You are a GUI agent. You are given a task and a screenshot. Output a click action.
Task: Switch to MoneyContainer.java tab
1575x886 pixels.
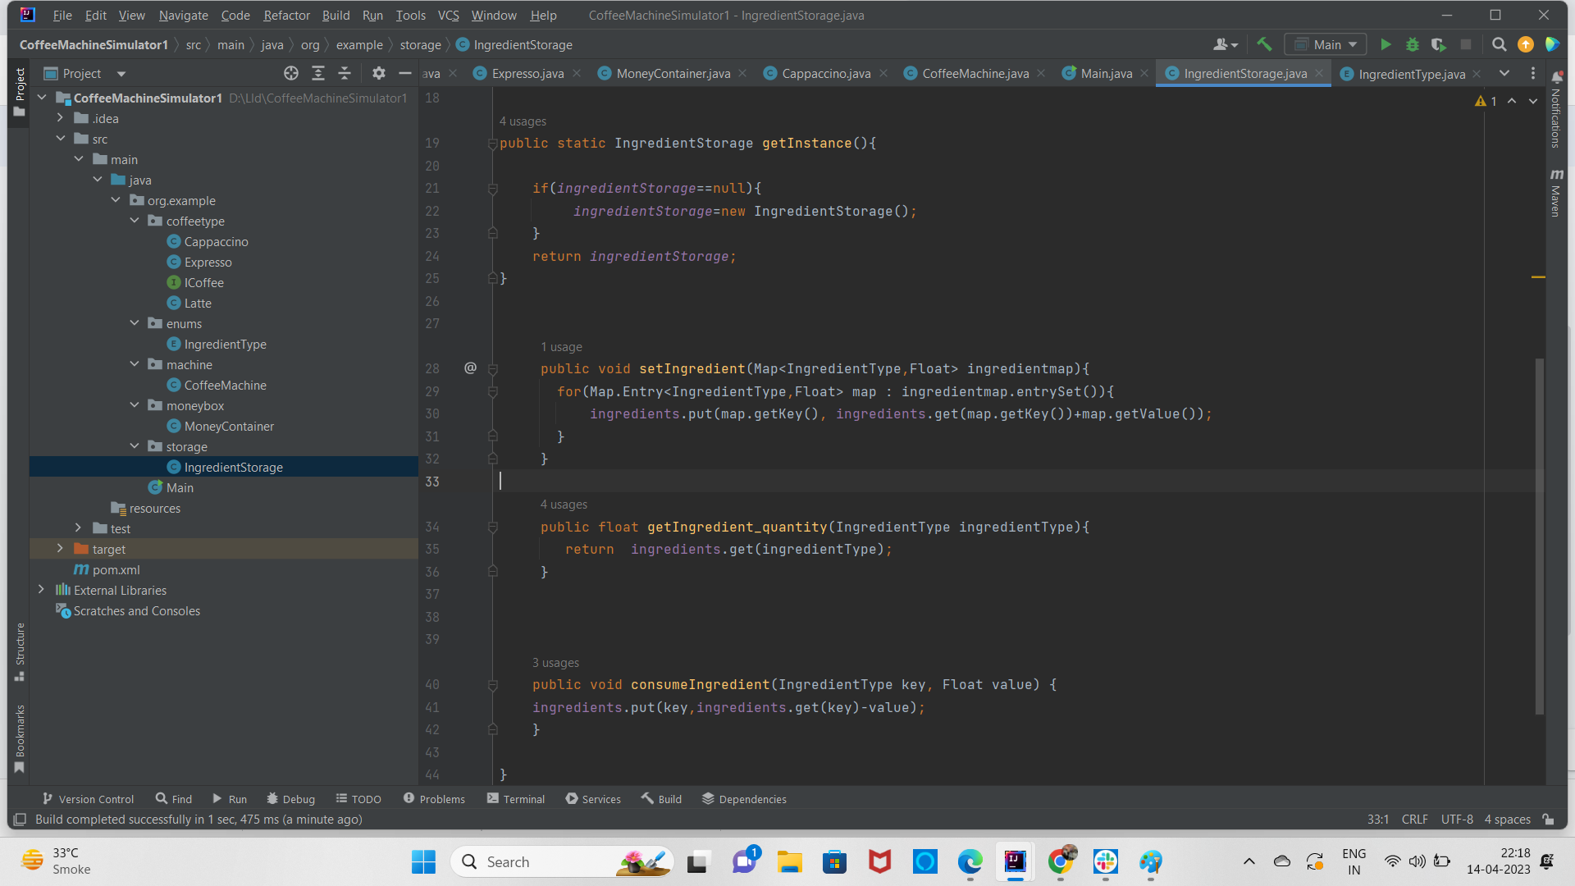[673, 74]
